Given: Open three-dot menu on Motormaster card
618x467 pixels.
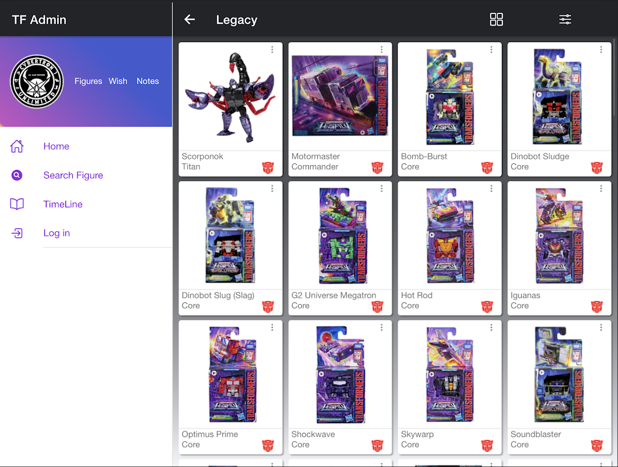Looking at the screenshot, I should [381, 50].
